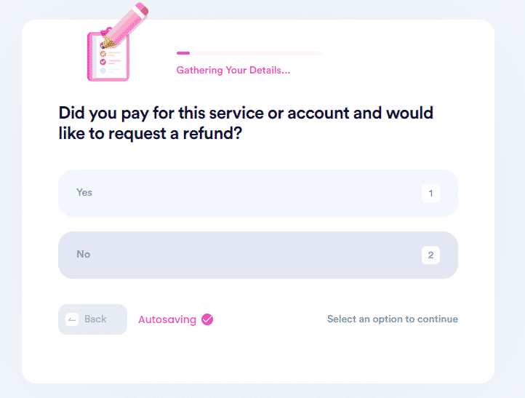Select the No option

pyautogui.click(x=258, y=255)
